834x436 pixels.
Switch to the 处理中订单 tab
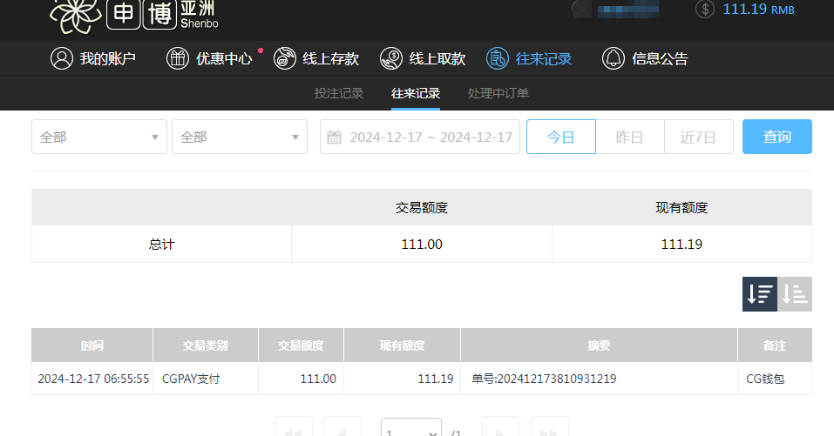click(498, 94)
